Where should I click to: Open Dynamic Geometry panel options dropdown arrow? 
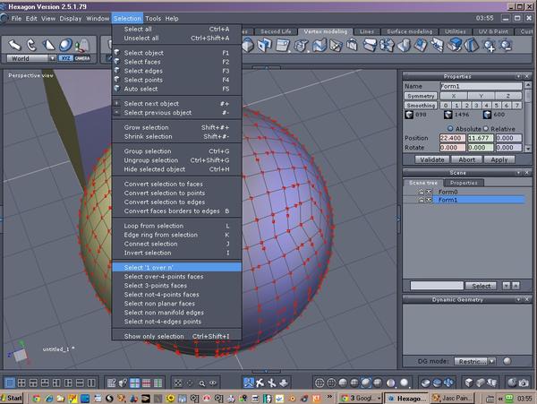click(518, 299)
